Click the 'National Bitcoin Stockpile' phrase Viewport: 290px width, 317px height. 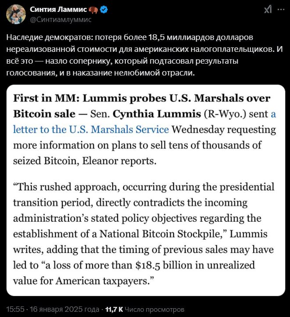[160, 234]
